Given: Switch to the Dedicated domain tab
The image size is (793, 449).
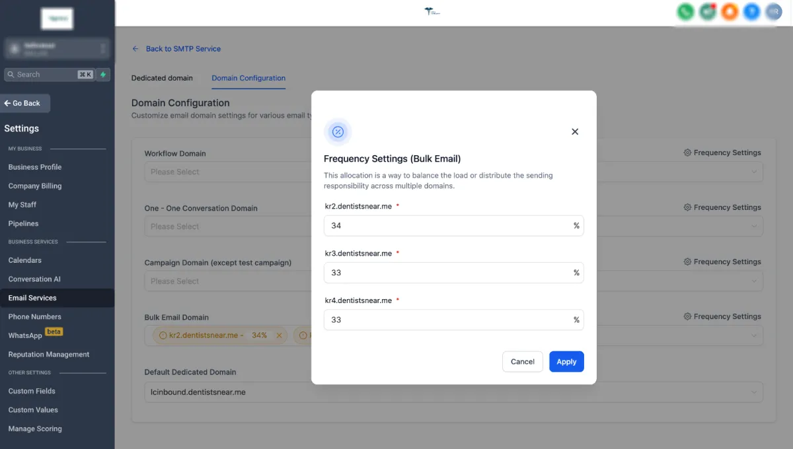Looking at the screenshot, I should point(162,78).
